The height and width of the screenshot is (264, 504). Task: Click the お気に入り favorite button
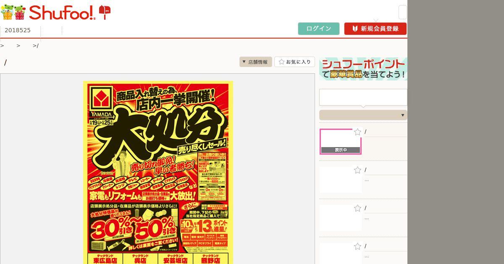pos(294,62)
